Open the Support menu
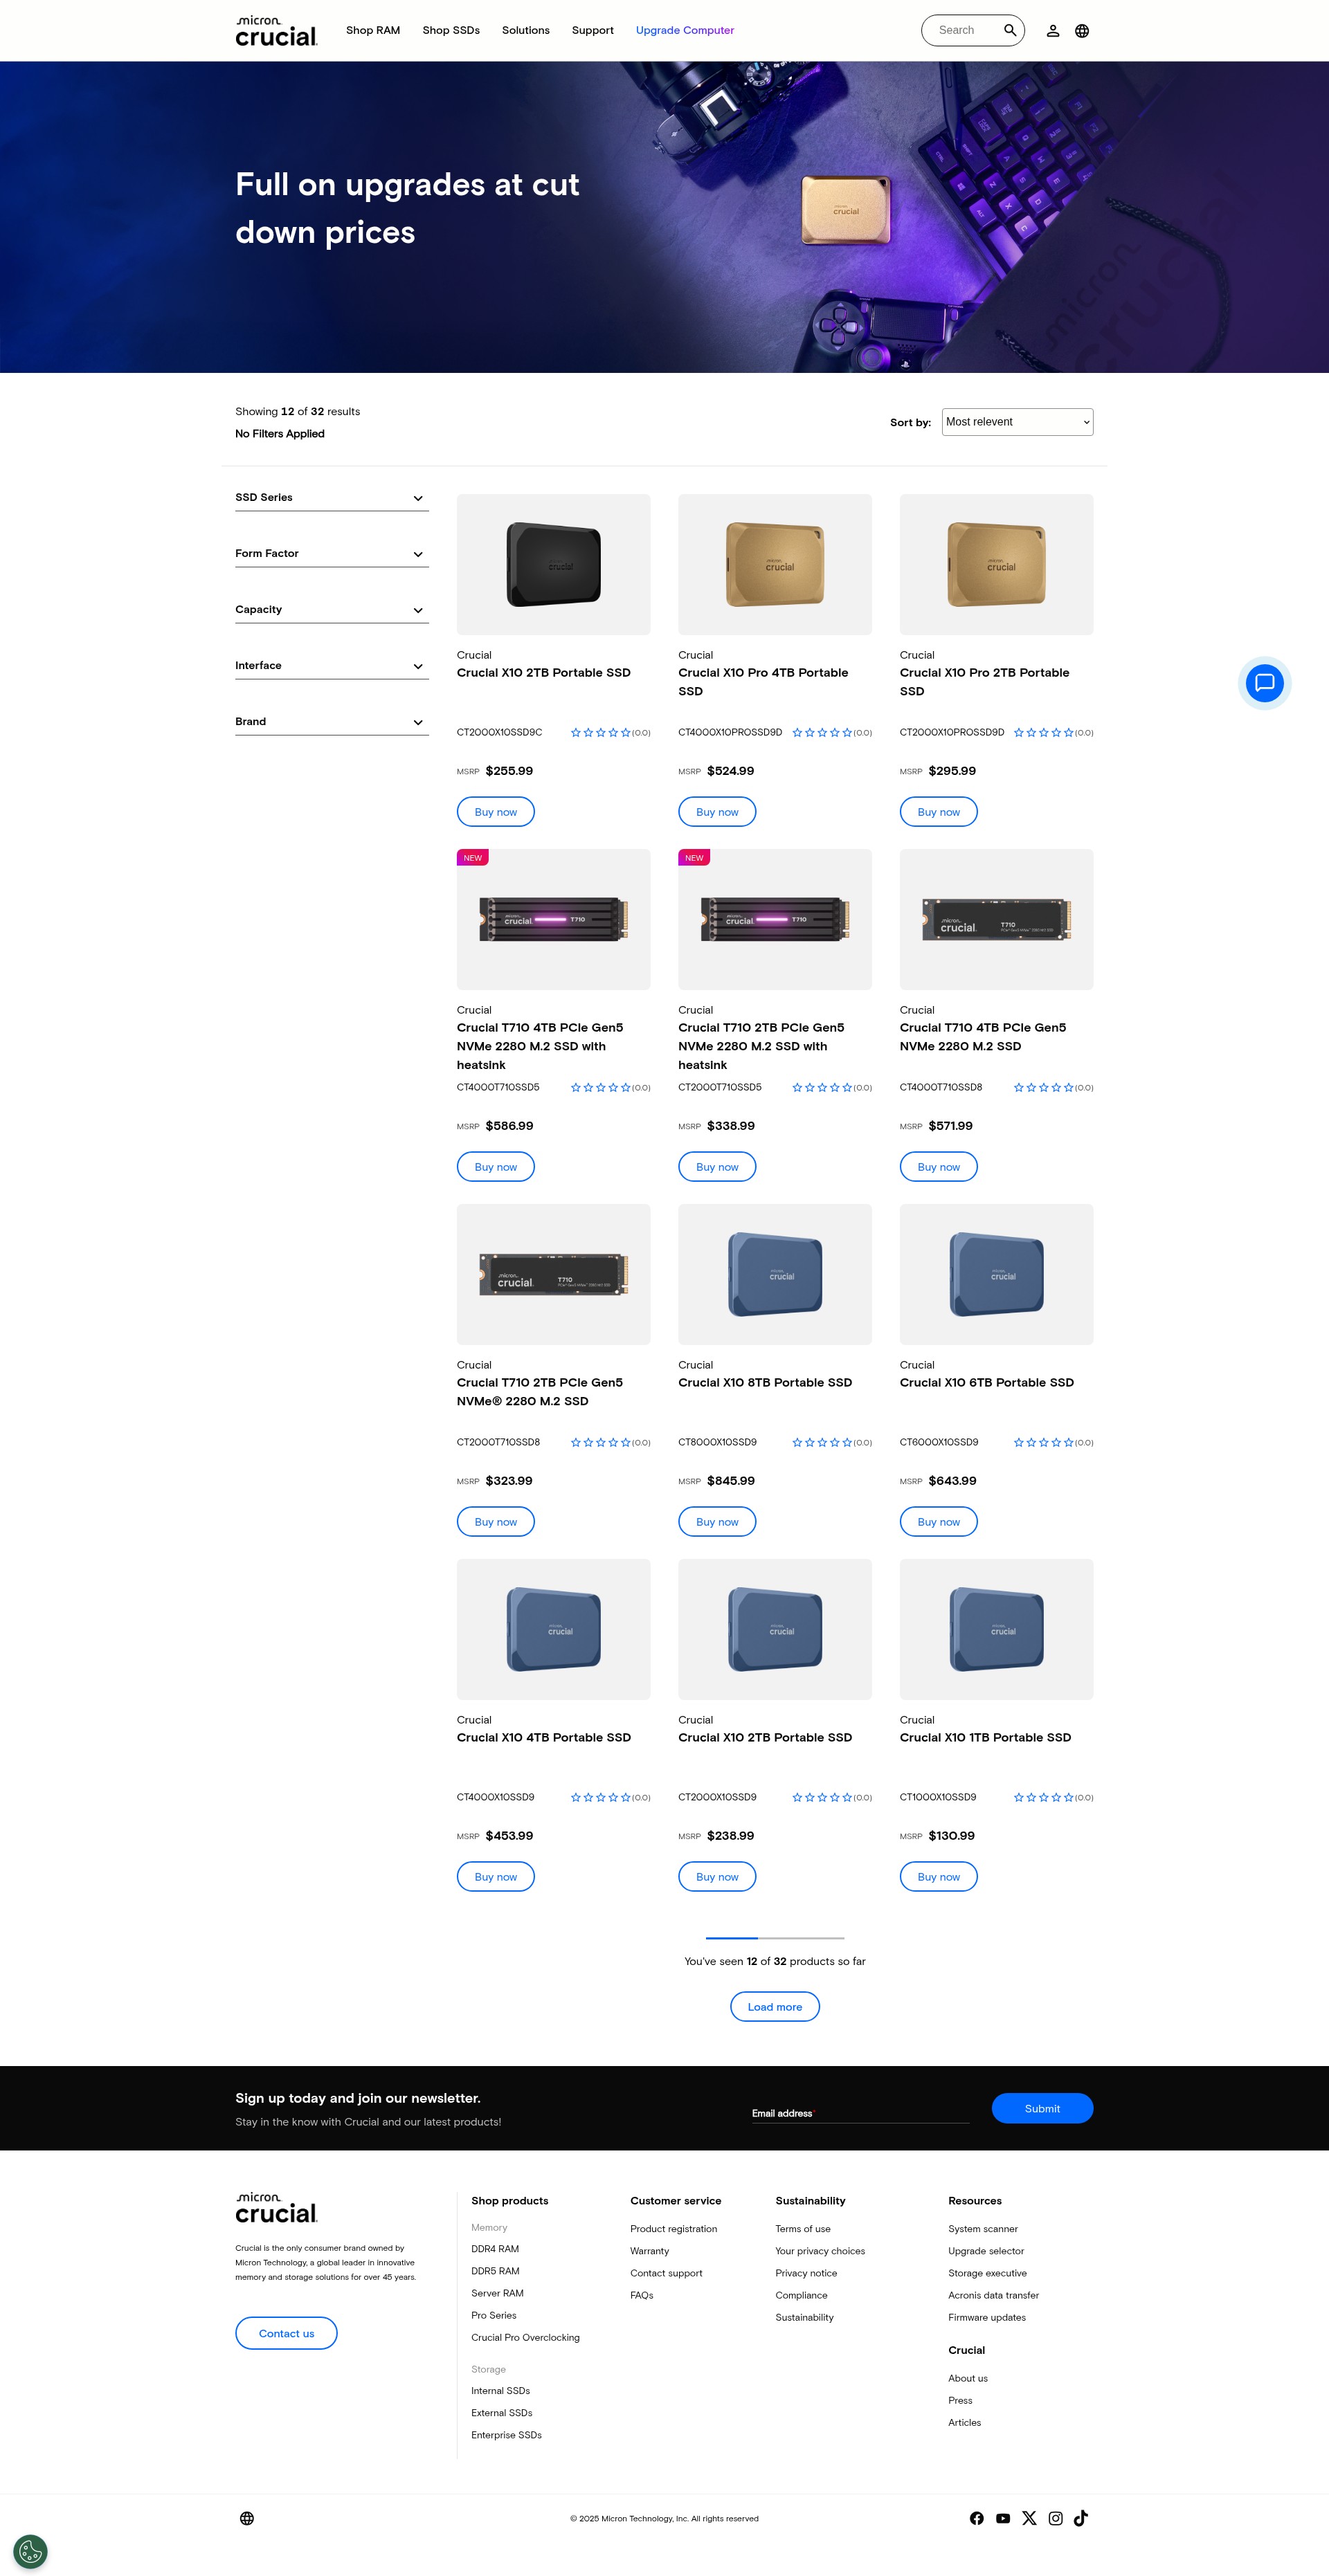The width and height of the screenshot is (1329, 2576). click(x=593, y=31)
